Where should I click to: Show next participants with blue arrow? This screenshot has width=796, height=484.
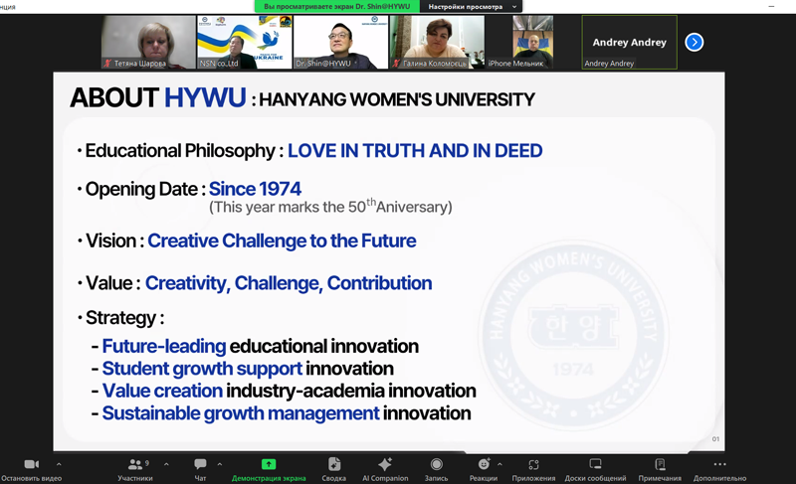tap(694, 42)
